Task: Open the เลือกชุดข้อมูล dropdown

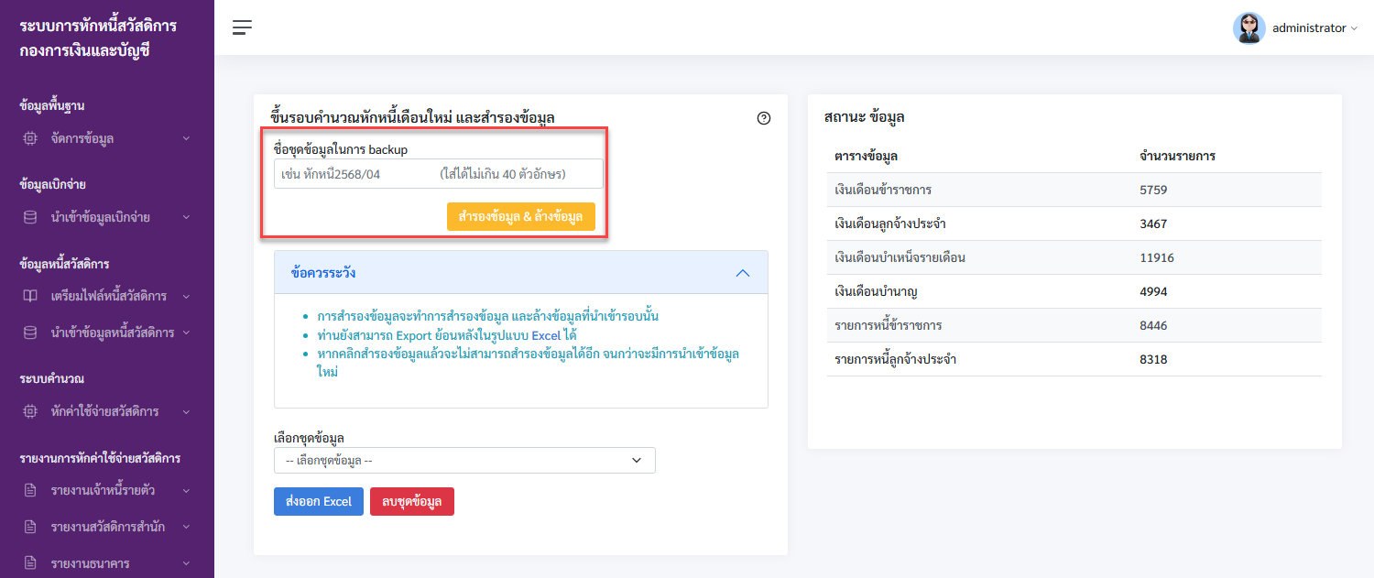Action: (464, 460)
